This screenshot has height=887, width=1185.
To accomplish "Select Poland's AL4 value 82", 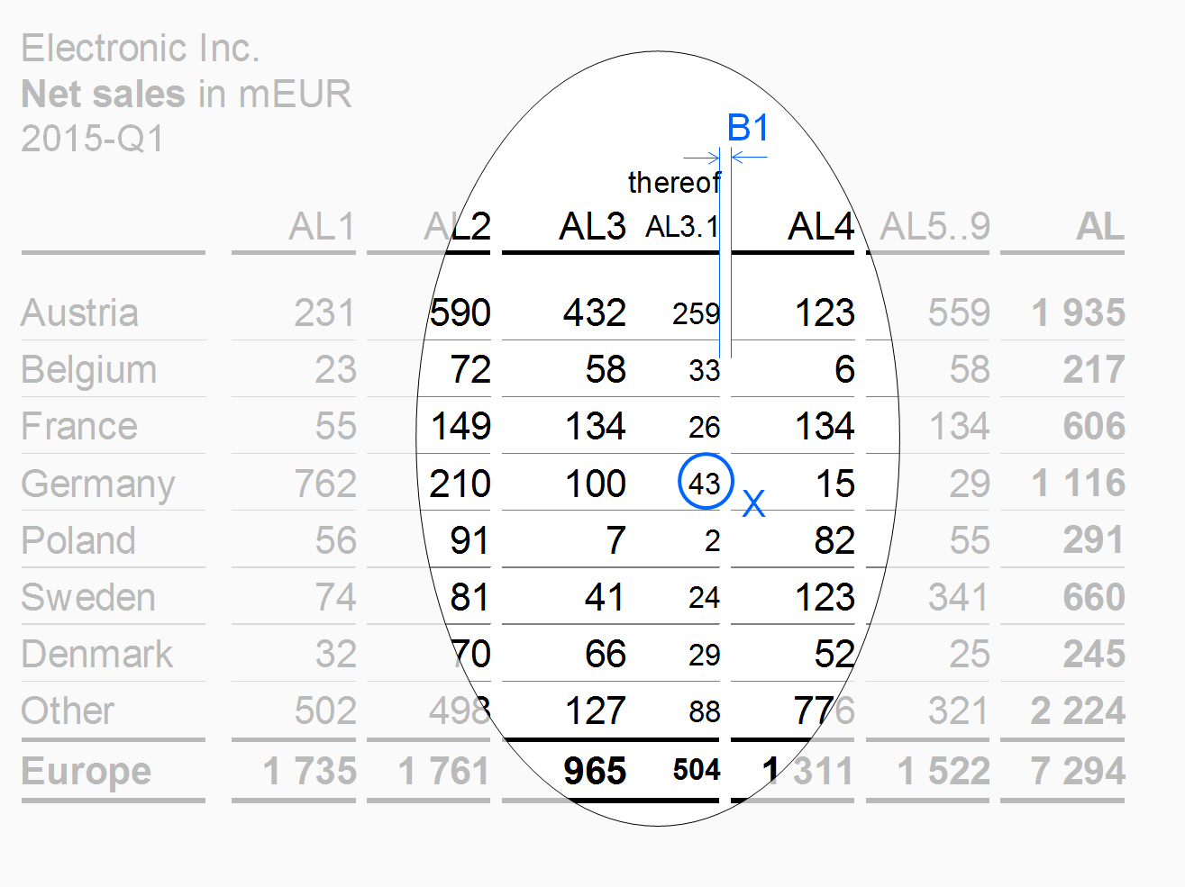I will 834,541.
